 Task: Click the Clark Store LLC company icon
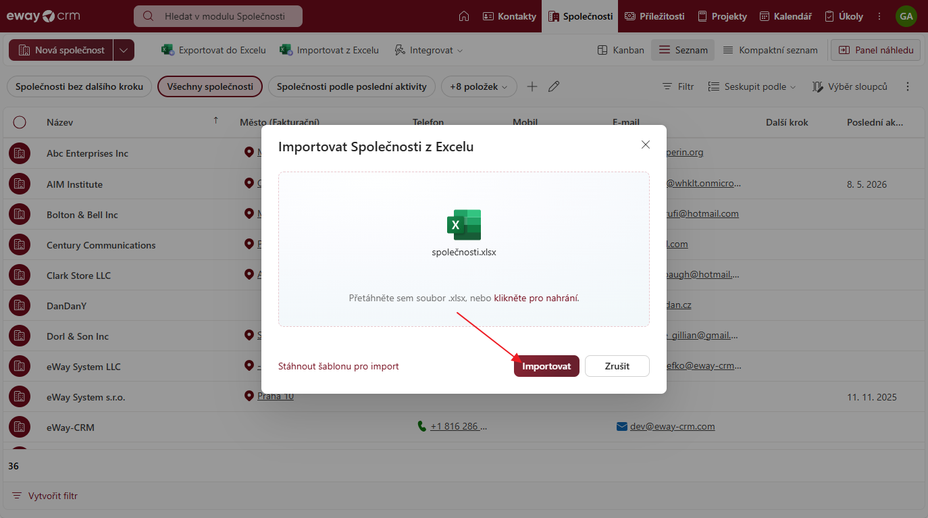pyautogui.click(x=20, y=275)
